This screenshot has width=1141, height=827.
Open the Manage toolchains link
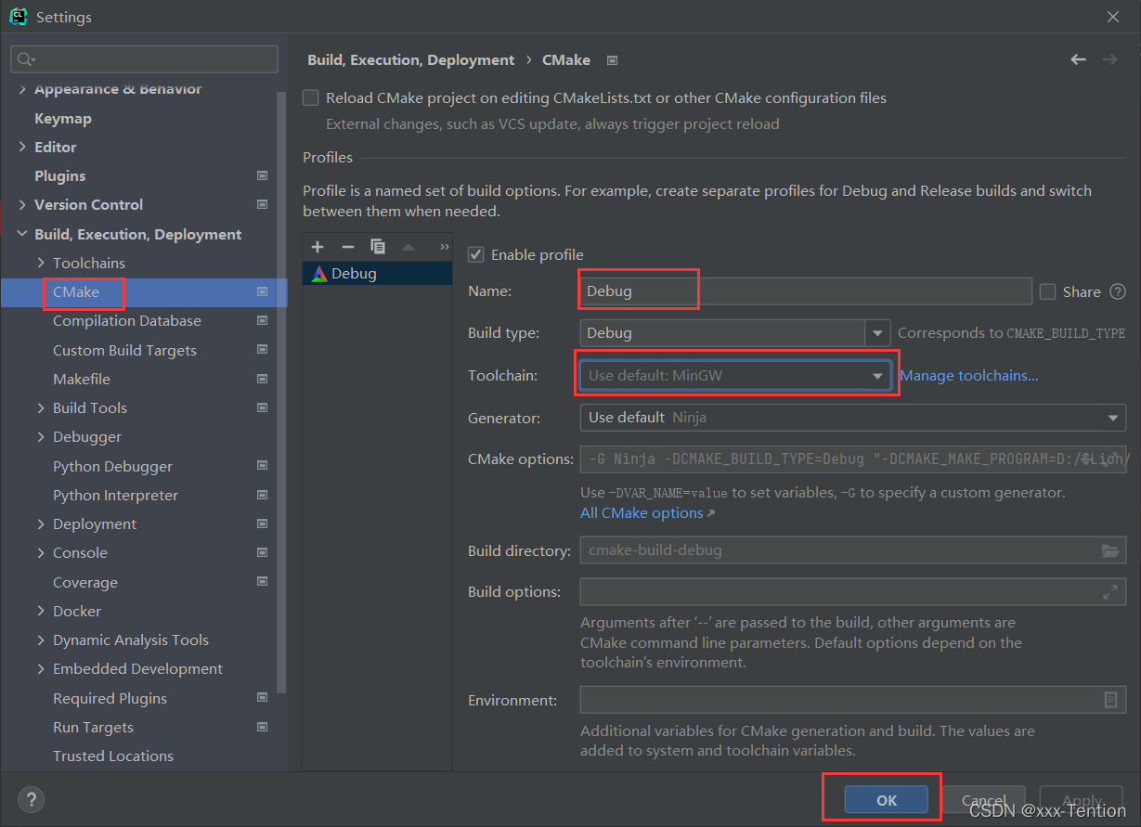[x=968, y=376]
